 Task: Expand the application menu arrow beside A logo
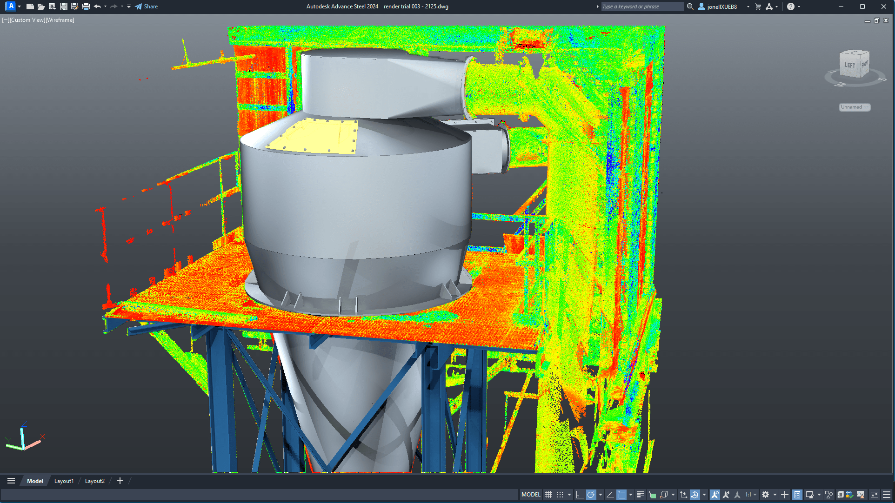[x=19, y=7]
